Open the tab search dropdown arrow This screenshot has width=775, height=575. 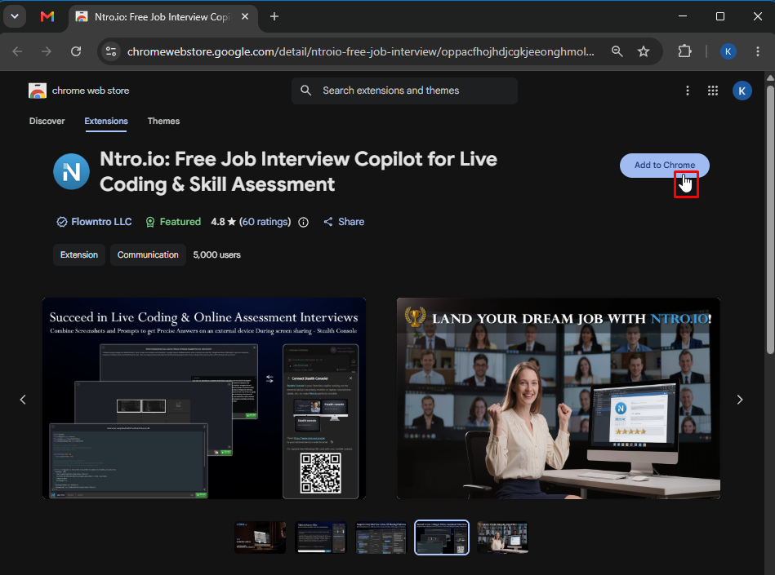pyautogui.click(x=15, y=16)
